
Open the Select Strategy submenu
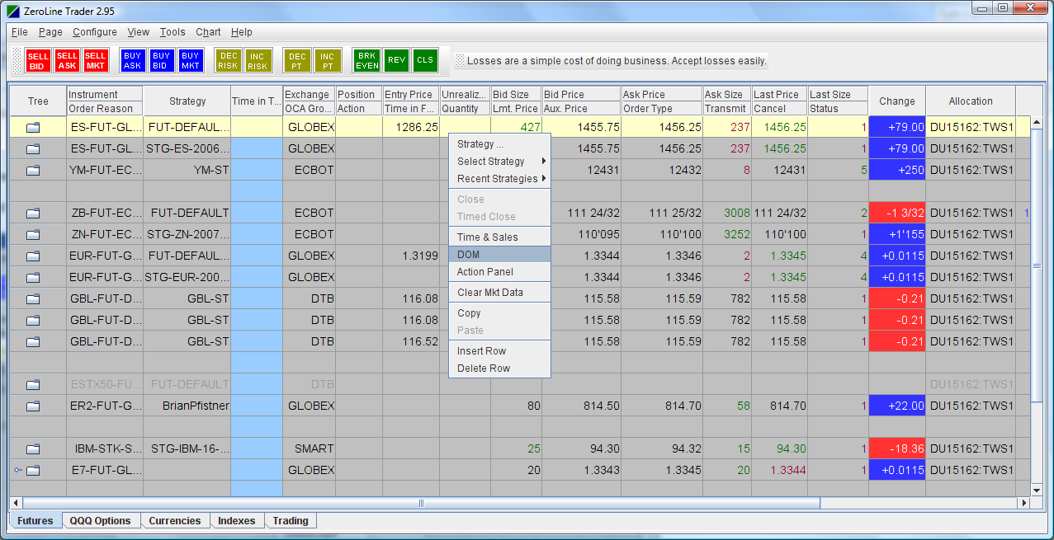tap(499, 162)
